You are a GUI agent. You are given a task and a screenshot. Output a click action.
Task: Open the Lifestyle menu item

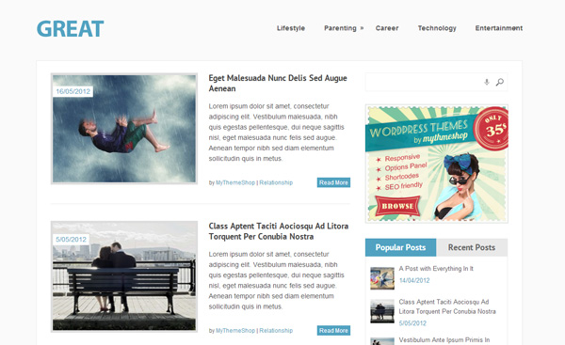pos(291,28)
